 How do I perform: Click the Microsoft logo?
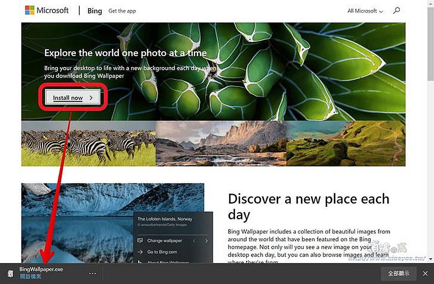pos(46,10)
